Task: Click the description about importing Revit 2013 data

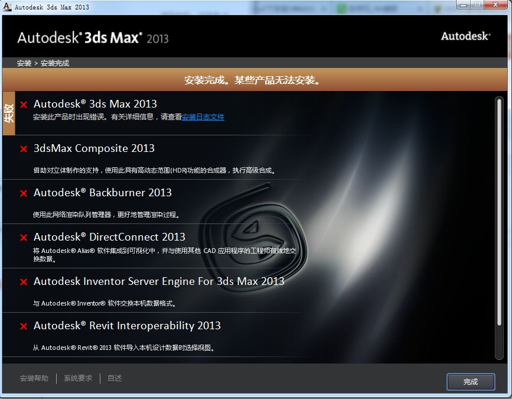Action: pyautogui.click(x=124, y=348)
